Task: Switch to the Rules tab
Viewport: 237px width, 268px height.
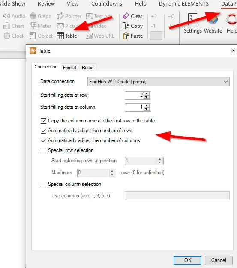Action: 87,68
